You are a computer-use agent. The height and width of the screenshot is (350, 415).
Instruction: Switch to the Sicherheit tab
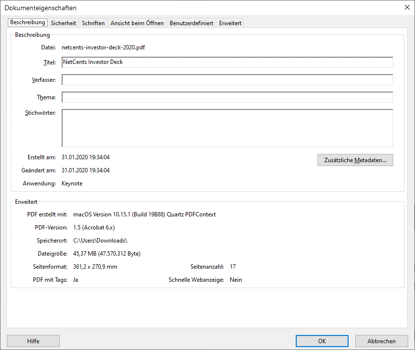point(63,23)
